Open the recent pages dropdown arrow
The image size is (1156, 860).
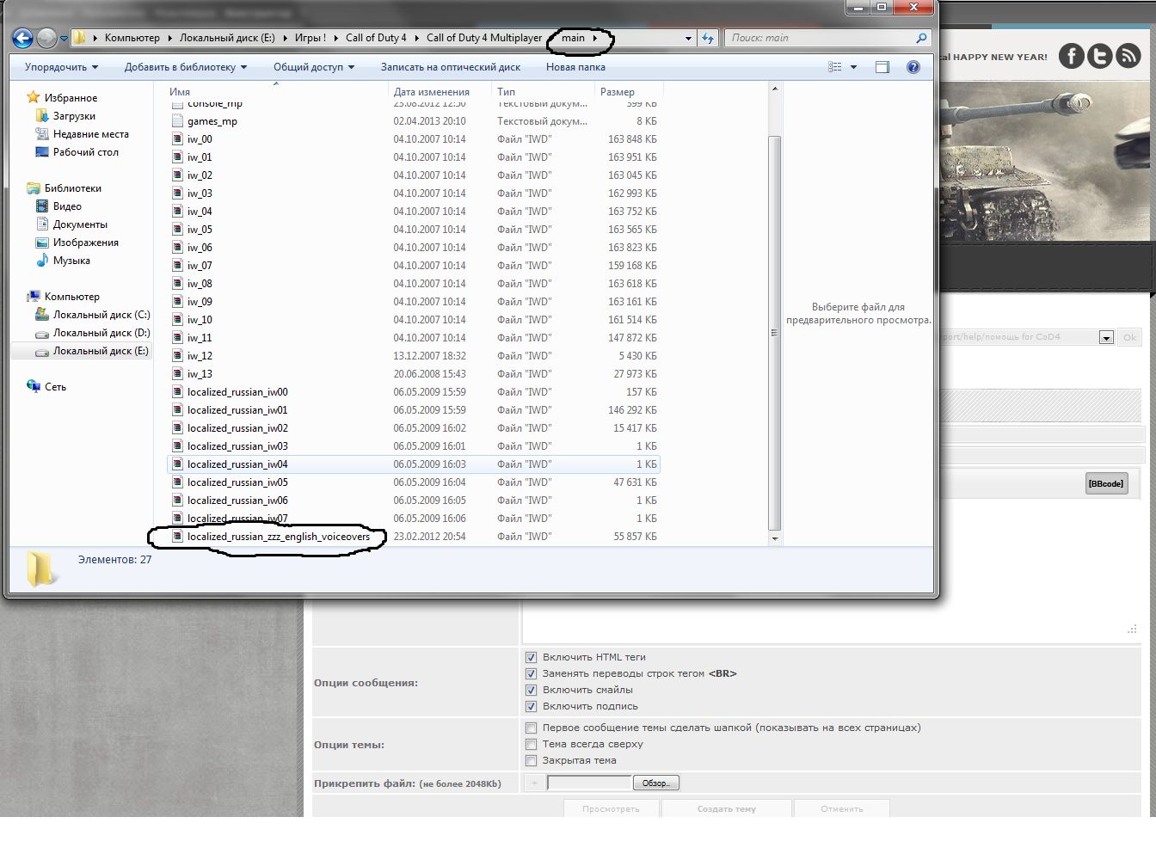point(64,38)
